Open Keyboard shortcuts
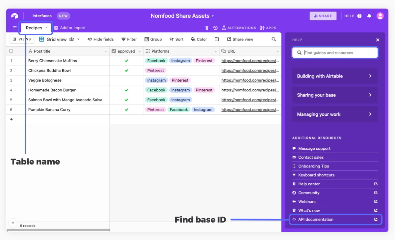 [335, 175]
